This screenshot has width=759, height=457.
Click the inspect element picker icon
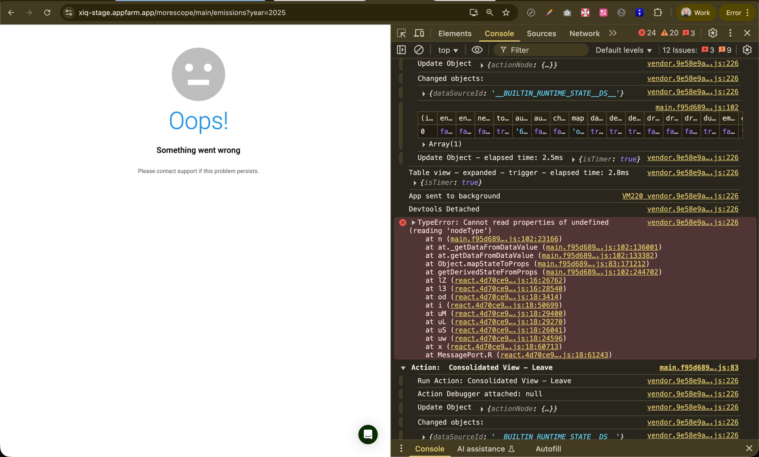point(401,33)
